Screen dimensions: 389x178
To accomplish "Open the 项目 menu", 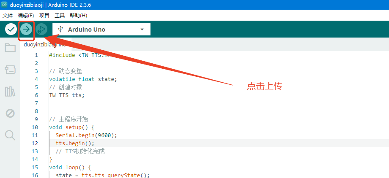I will pos(44,16).
